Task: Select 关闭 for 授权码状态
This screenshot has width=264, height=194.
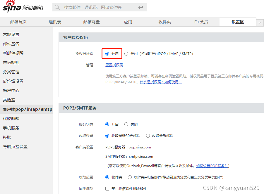Action: pos(126,54)
